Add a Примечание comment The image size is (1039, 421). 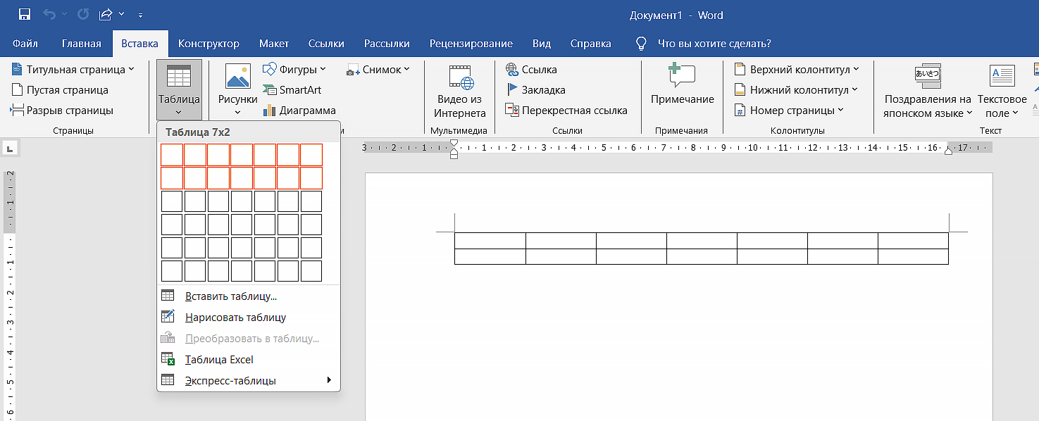tap(682, 84)
